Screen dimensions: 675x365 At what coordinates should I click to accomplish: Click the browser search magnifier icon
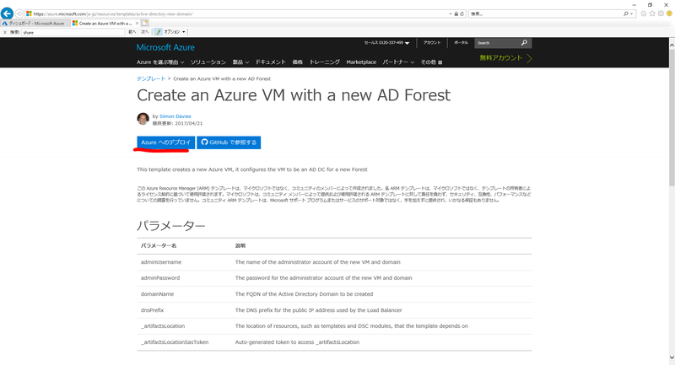point(626,13)
